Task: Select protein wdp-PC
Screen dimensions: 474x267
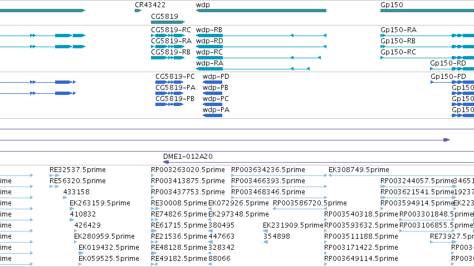Action: tap(212, 104)
